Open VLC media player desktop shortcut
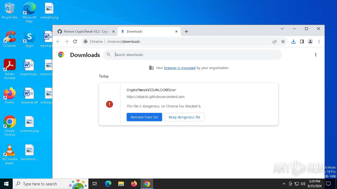337x189 pixels. [10, 154]
